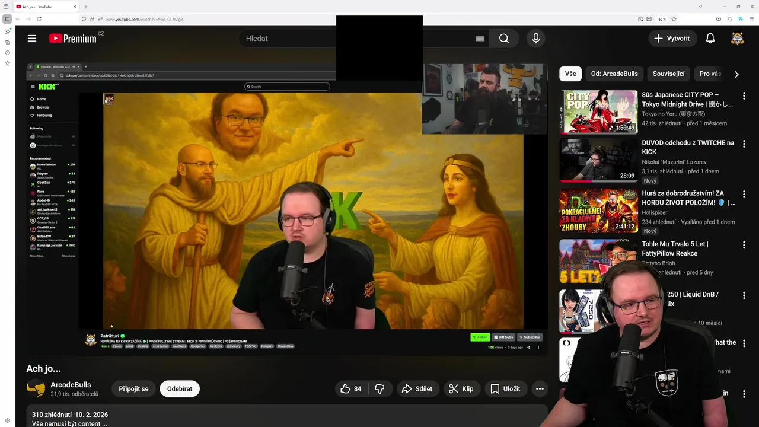759x427 pixels.
Task: Click the blue translate extension icon
Action: pyautogui.click(x=741, y=19)
